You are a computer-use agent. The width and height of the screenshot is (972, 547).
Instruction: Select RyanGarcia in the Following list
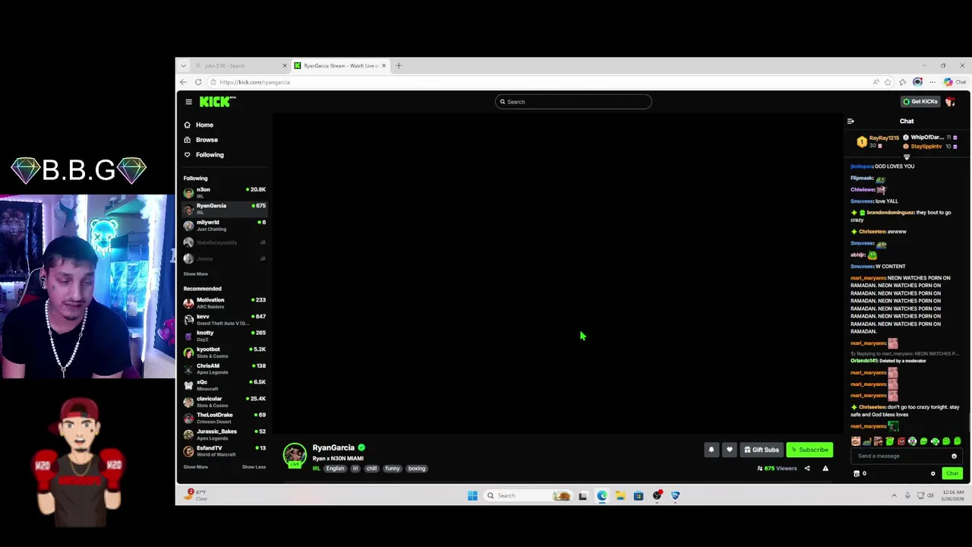(225, 209)
